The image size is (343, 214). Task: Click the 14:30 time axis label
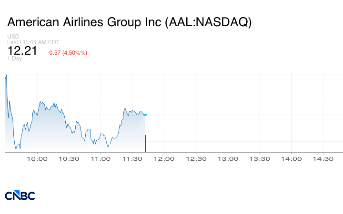click(x=323, y=158)
